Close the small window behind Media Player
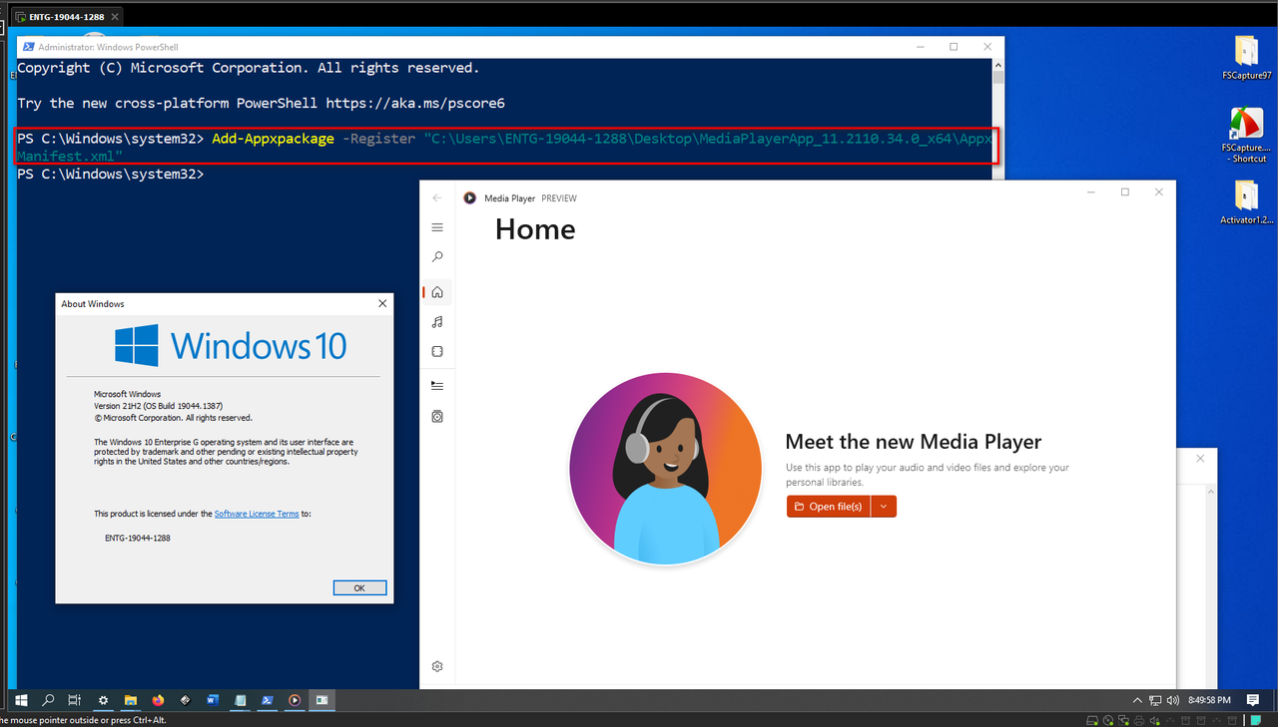 pyautogui.click(x=1201, y=458)
